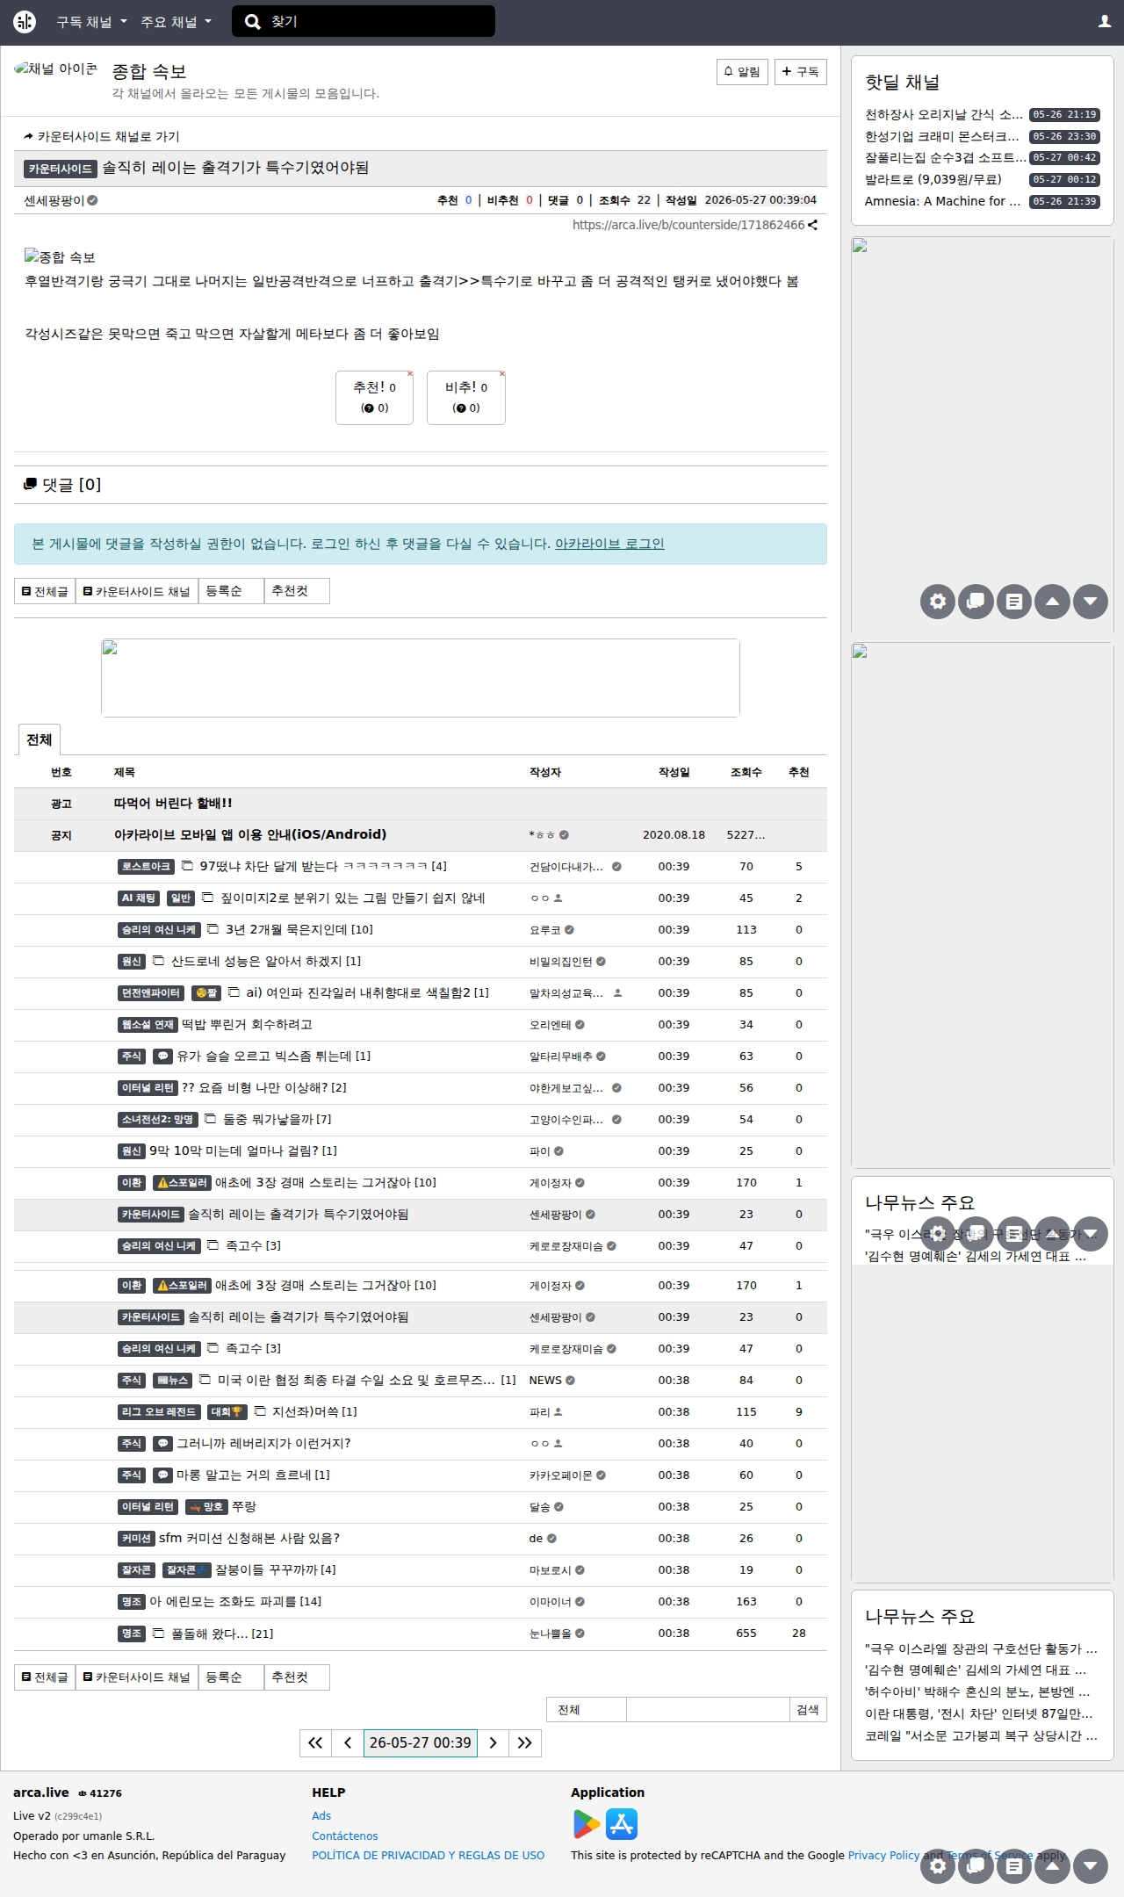Click the 아카라이브 로그인 link
The width and height of the screenshot is (1124, 1897).
pyautogui.click(x=609, y=544)
